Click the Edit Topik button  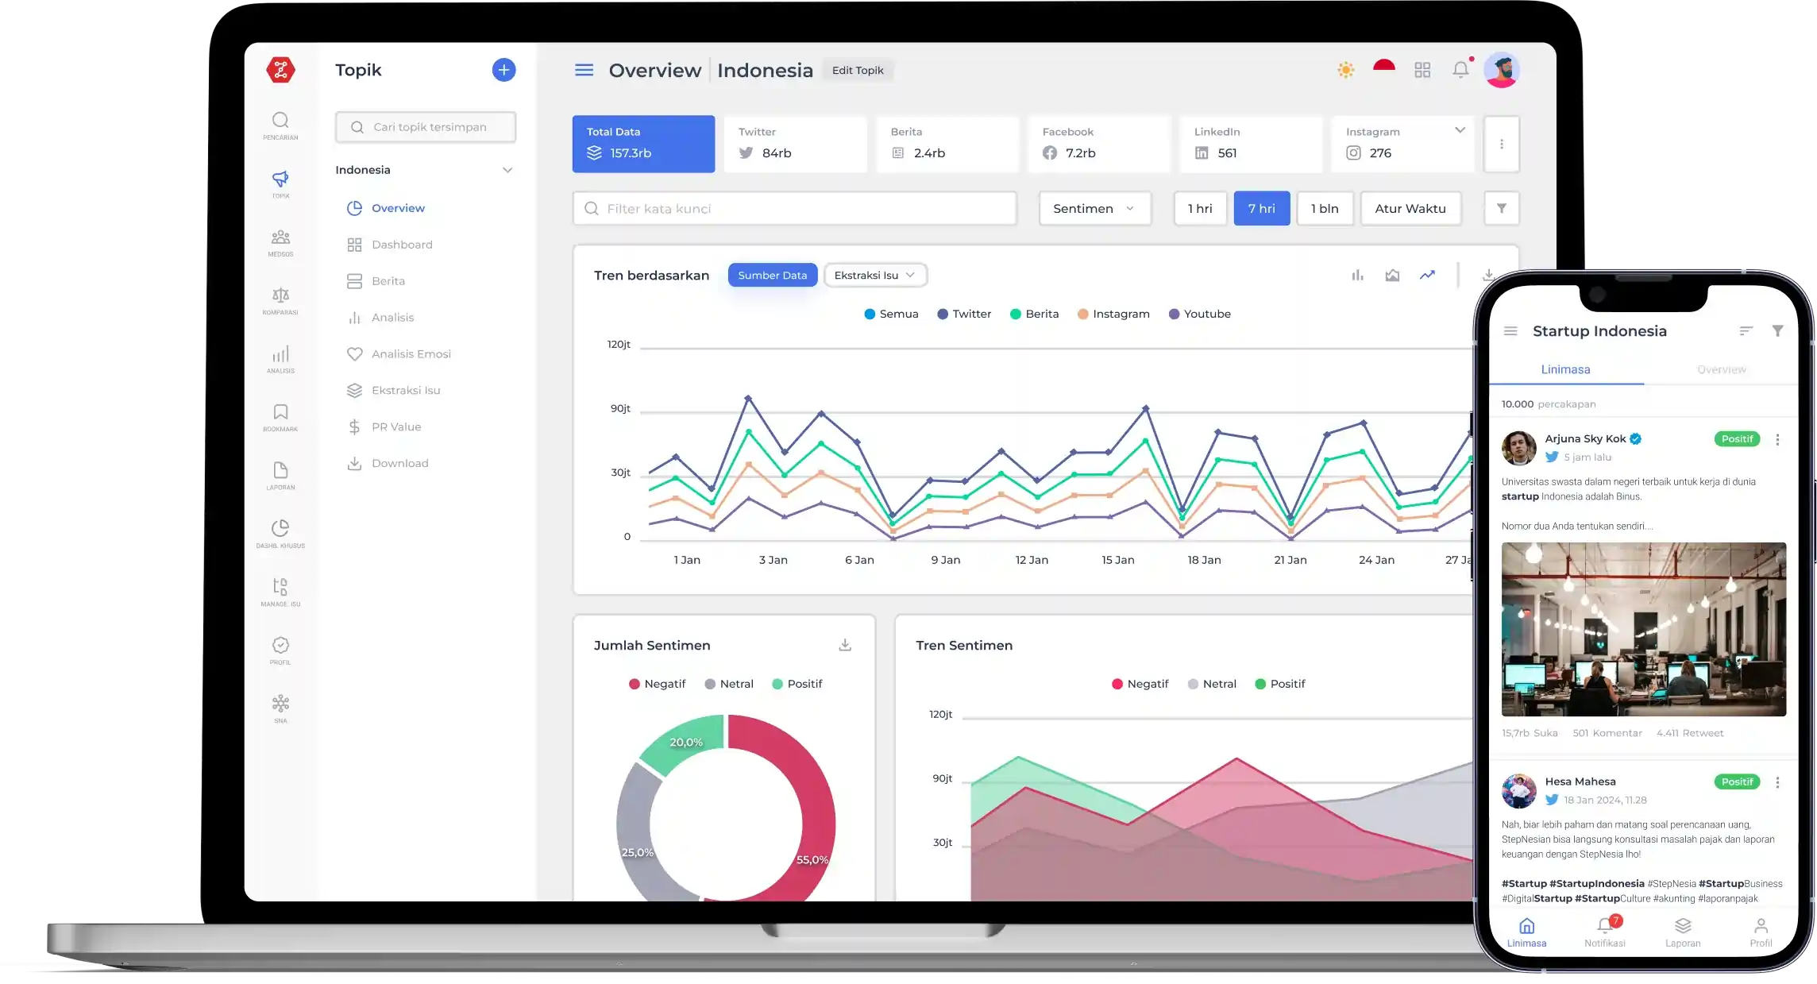(858, 71)
